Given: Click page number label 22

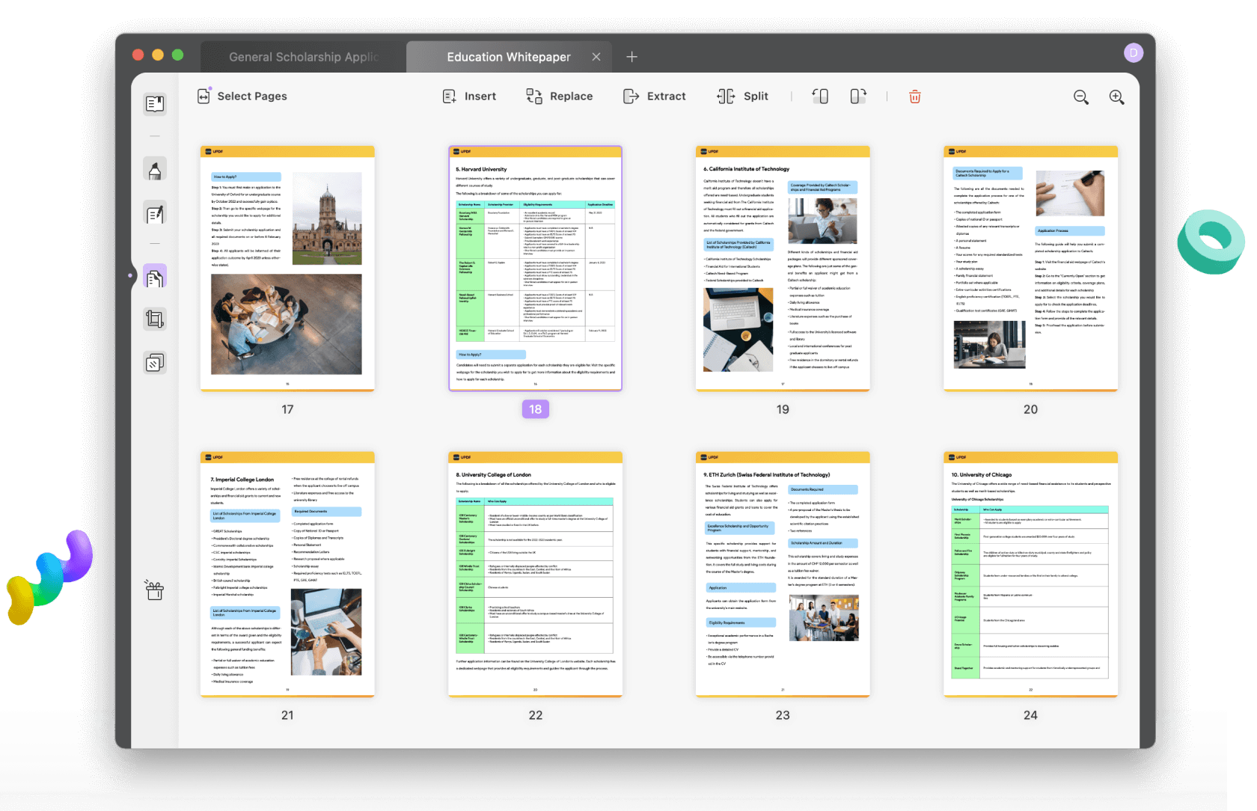Looking at the screenshot, I should point(536,715).
